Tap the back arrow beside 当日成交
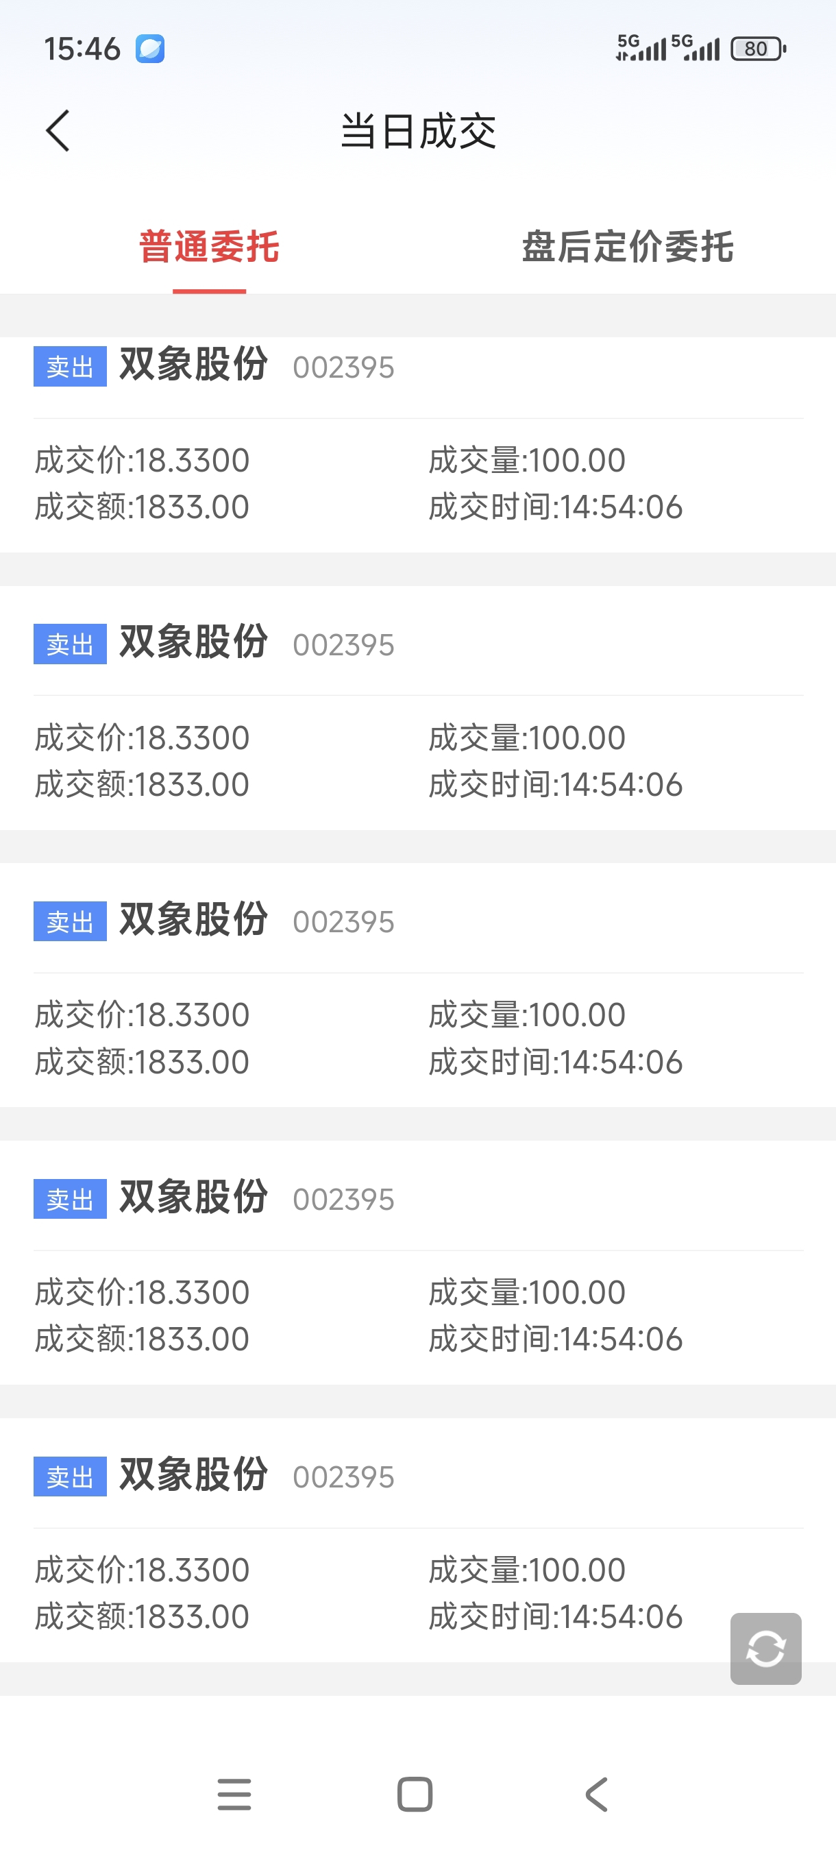The height and width of the screenshot is (1859, 836). point(58,132)
